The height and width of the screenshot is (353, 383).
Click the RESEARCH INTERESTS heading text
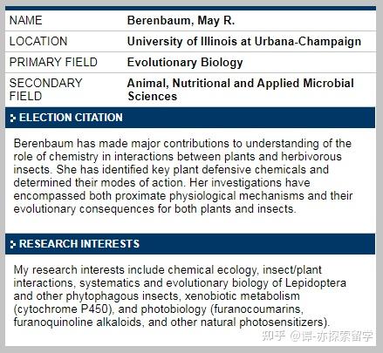(x=79, y=244)
